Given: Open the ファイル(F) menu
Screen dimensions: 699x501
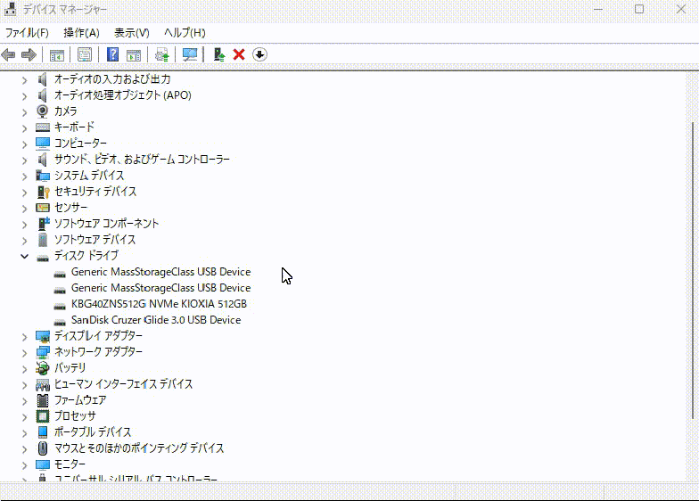Looking at the screenshot, I should coord(27,32).
